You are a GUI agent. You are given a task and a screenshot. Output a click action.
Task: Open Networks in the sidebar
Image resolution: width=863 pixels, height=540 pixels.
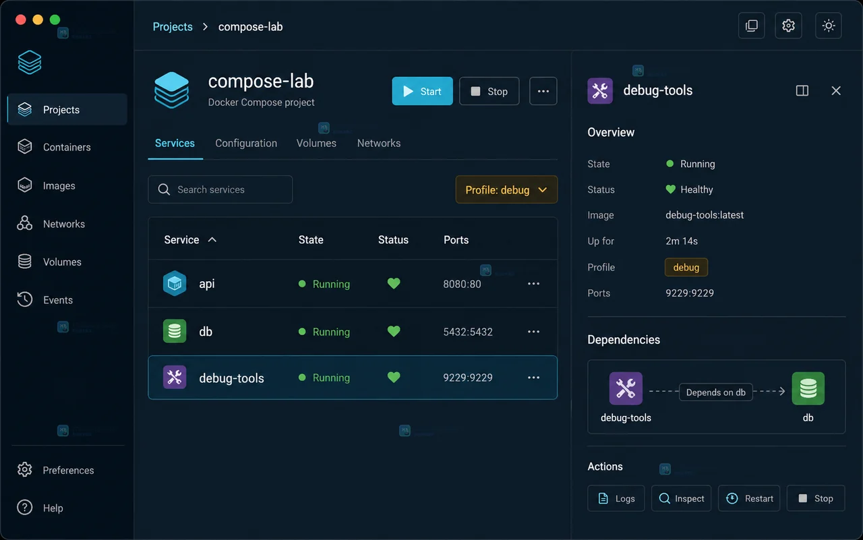67,224
